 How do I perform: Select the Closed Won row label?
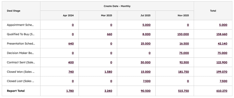21,72
